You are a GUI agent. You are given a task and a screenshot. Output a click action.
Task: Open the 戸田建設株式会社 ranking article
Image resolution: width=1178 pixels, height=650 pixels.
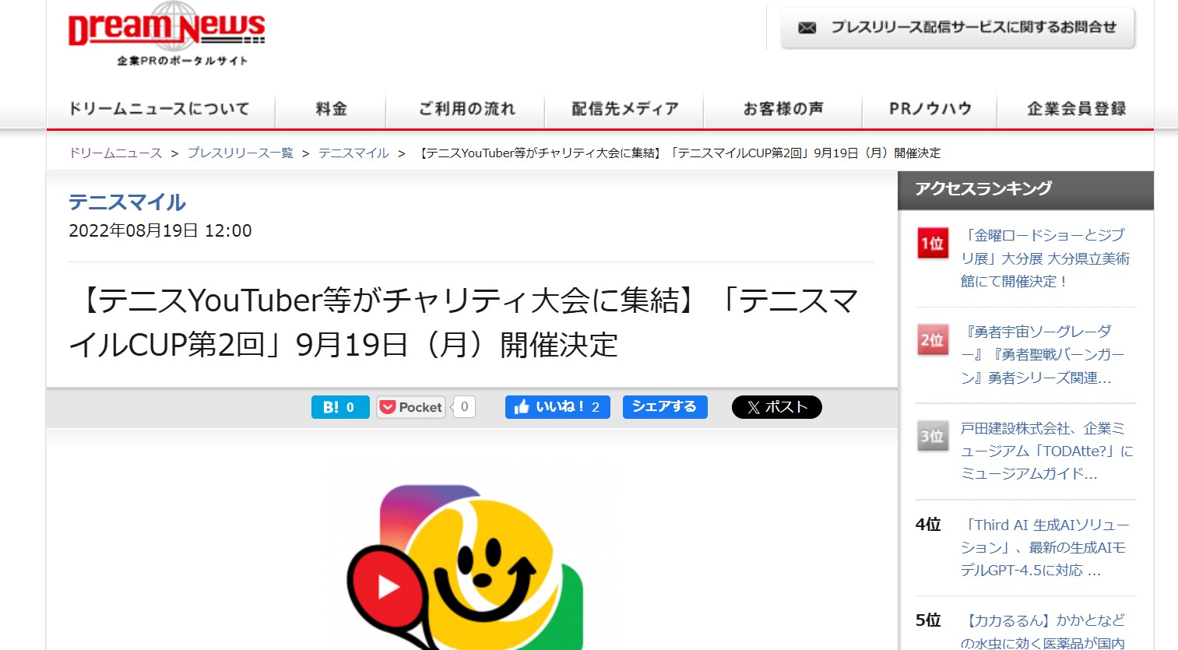1046,451
